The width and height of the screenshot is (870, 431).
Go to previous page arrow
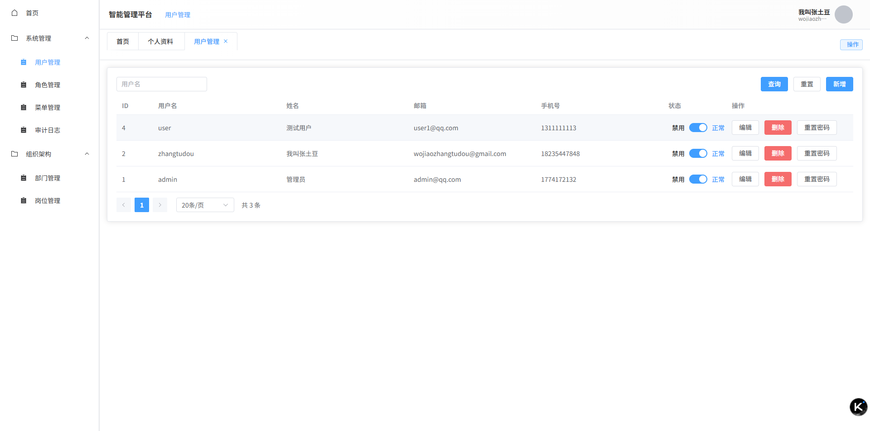pos(123,205)
